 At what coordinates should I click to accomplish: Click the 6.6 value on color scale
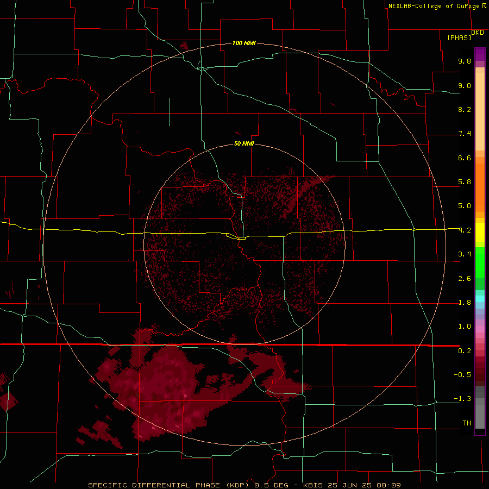(x=465, y=158)
